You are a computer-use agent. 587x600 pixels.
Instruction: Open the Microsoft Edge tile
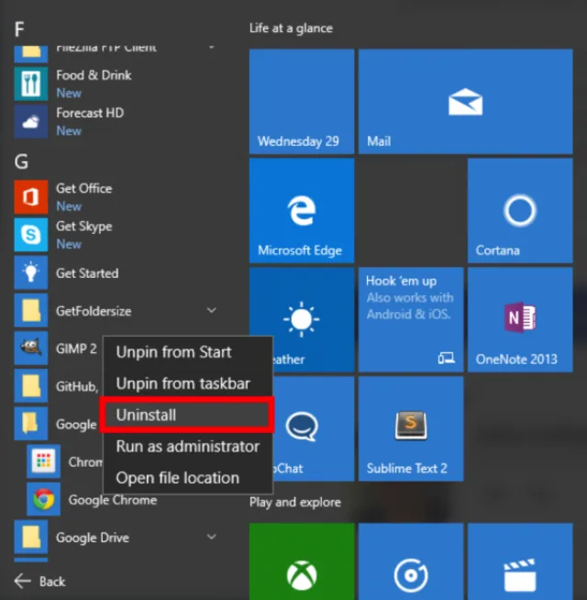coord(302,211)
